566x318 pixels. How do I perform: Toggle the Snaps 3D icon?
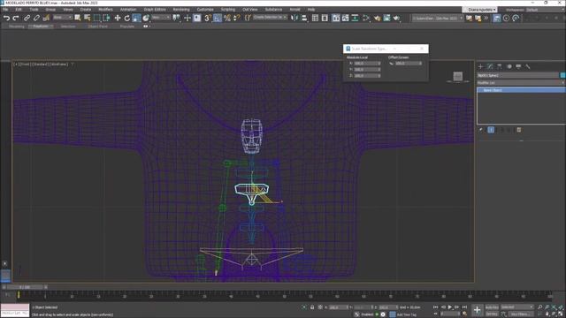click(x=208, y=18)
